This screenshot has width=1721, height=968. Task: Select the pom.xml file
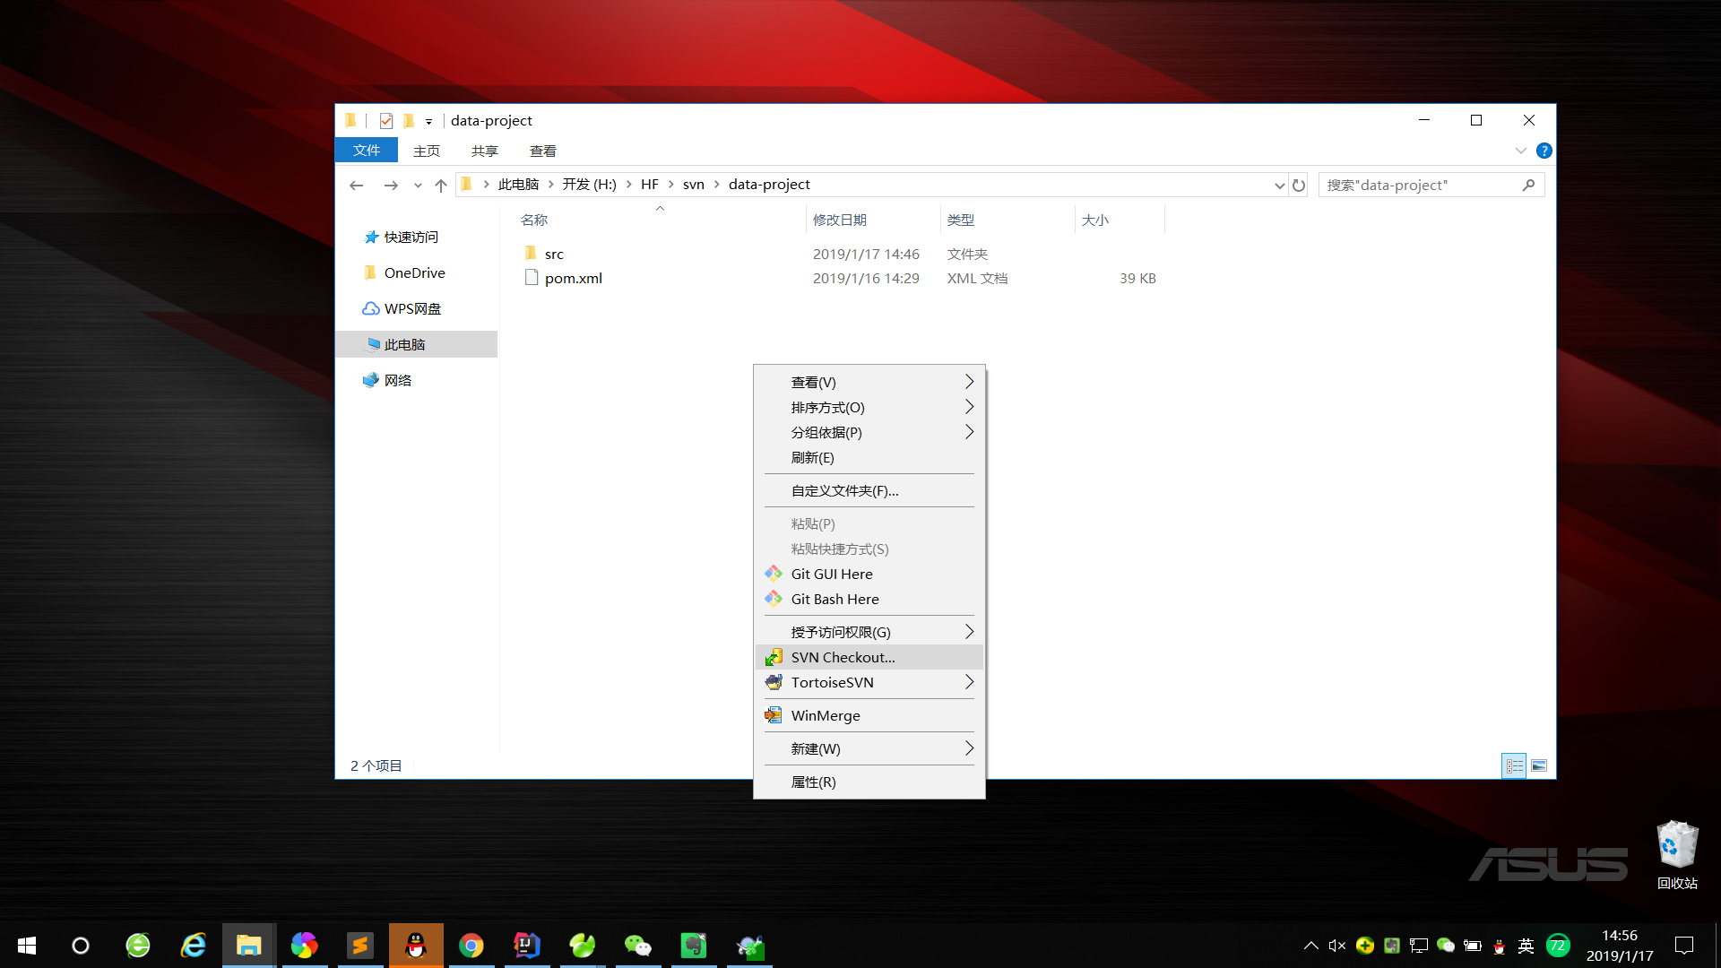(573, 278)
